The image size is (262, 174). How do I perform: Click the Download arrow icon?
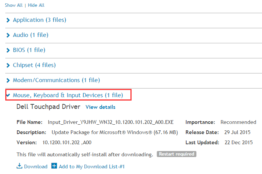pos(19,166)
